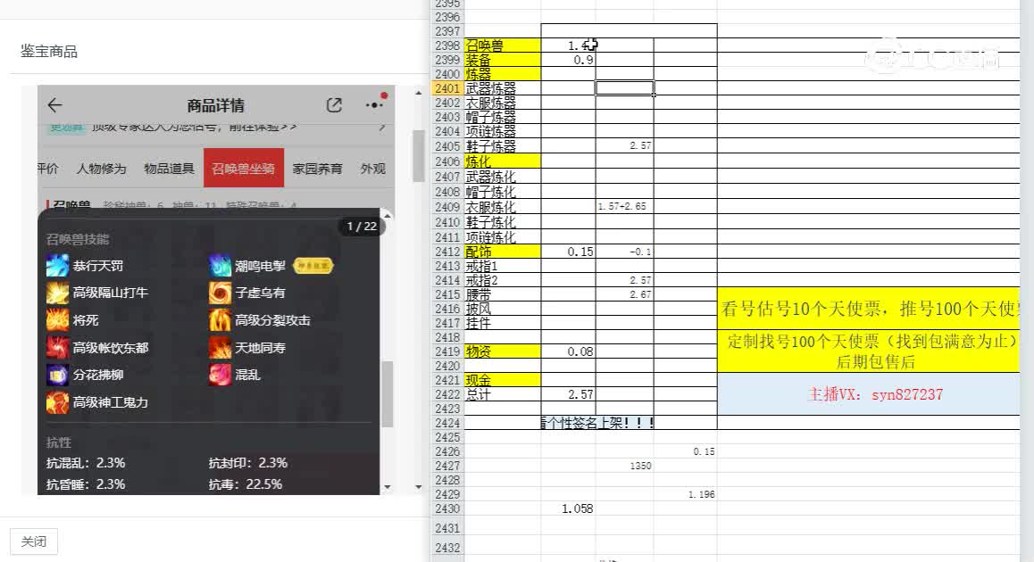Click the 子虚乌有 skill icon
The width and height of the screenshot is (1034, 562).
click(221, 293)
